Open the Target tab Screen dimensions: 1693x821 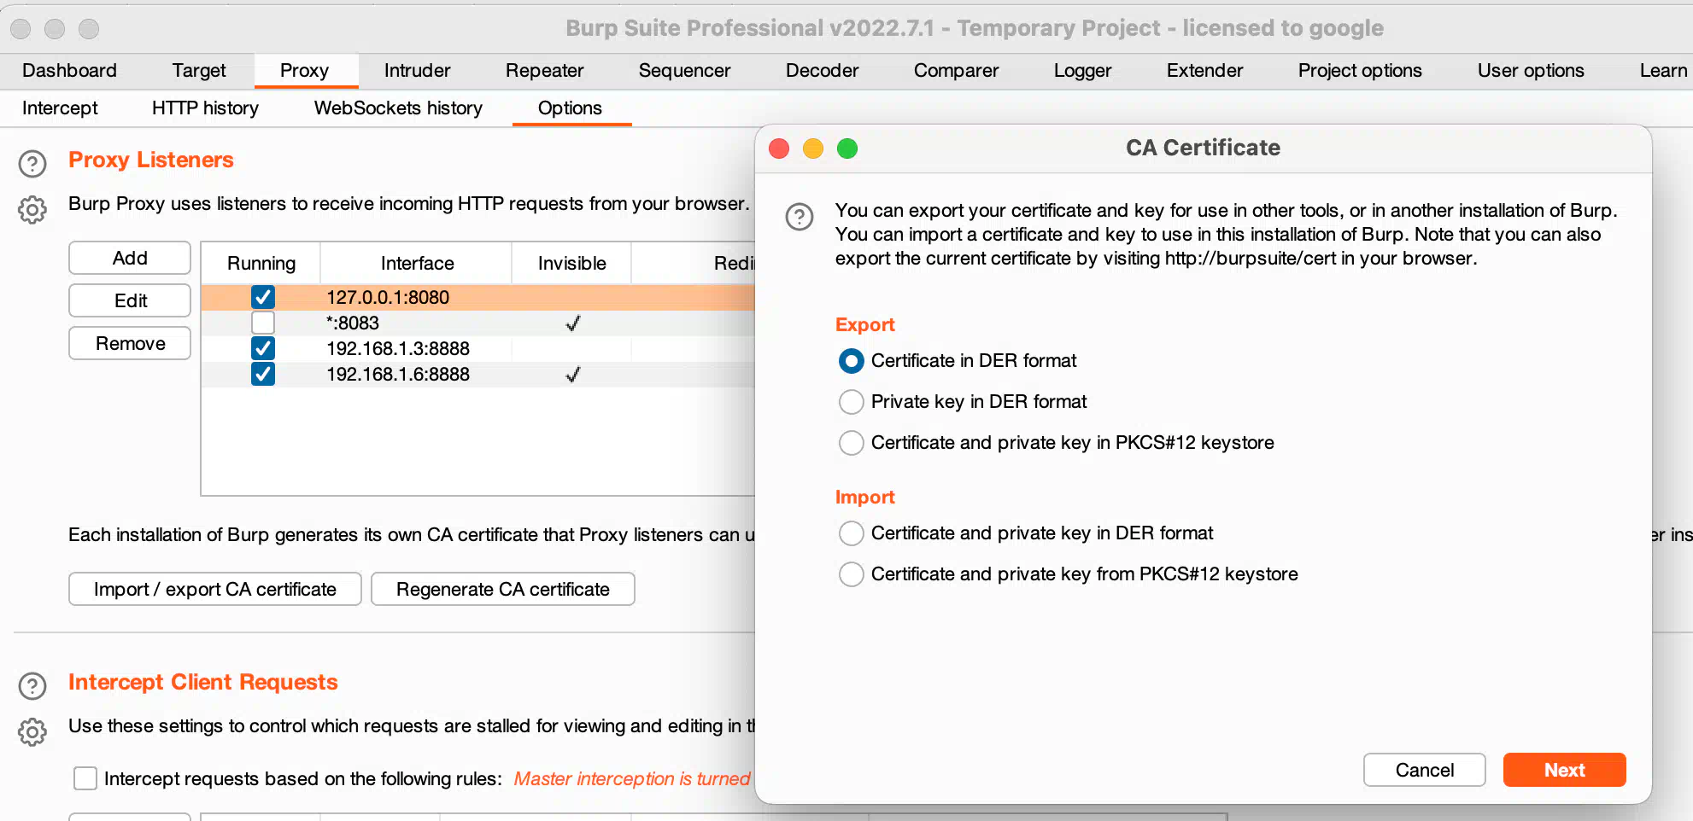click(x=199, y=71)
